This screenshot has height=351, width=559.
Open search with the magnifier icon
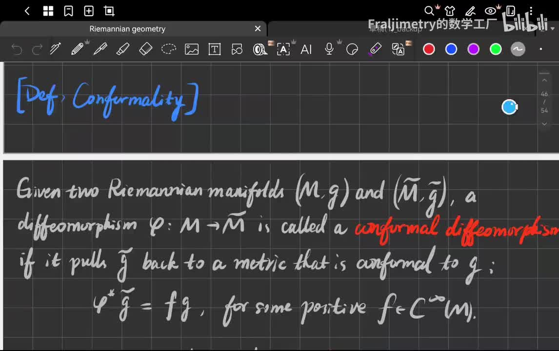(429, 11)
